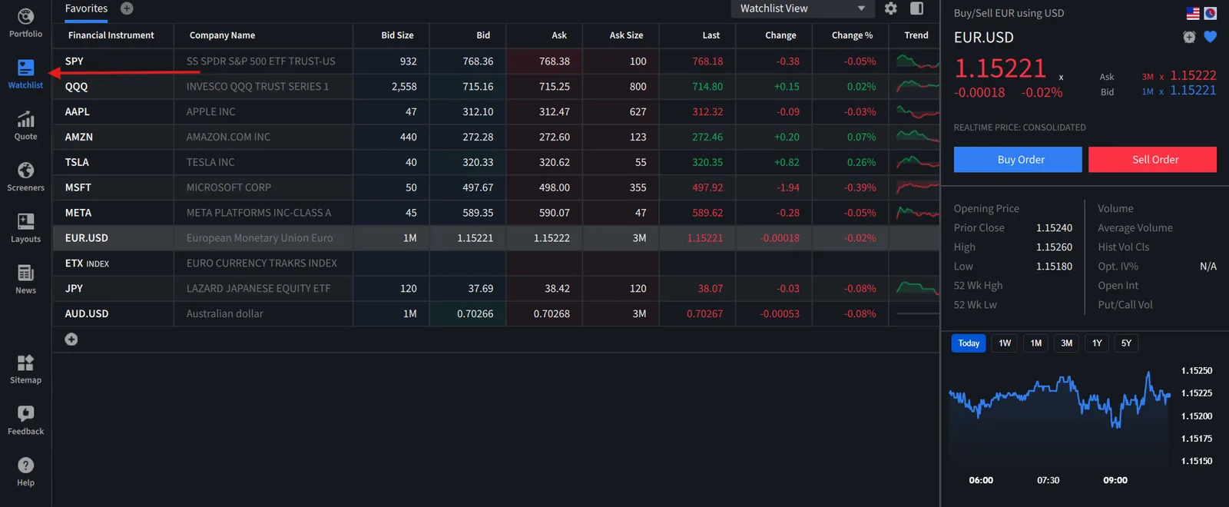Screen dimensions: 1229x507
Task: Toggle the side panel layout icon
Action: 916,8
